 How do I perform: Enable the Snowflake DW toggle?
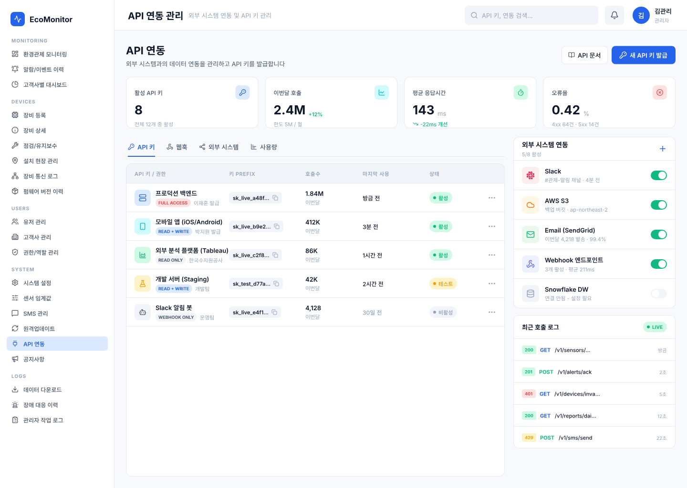(x=659, y=294)
